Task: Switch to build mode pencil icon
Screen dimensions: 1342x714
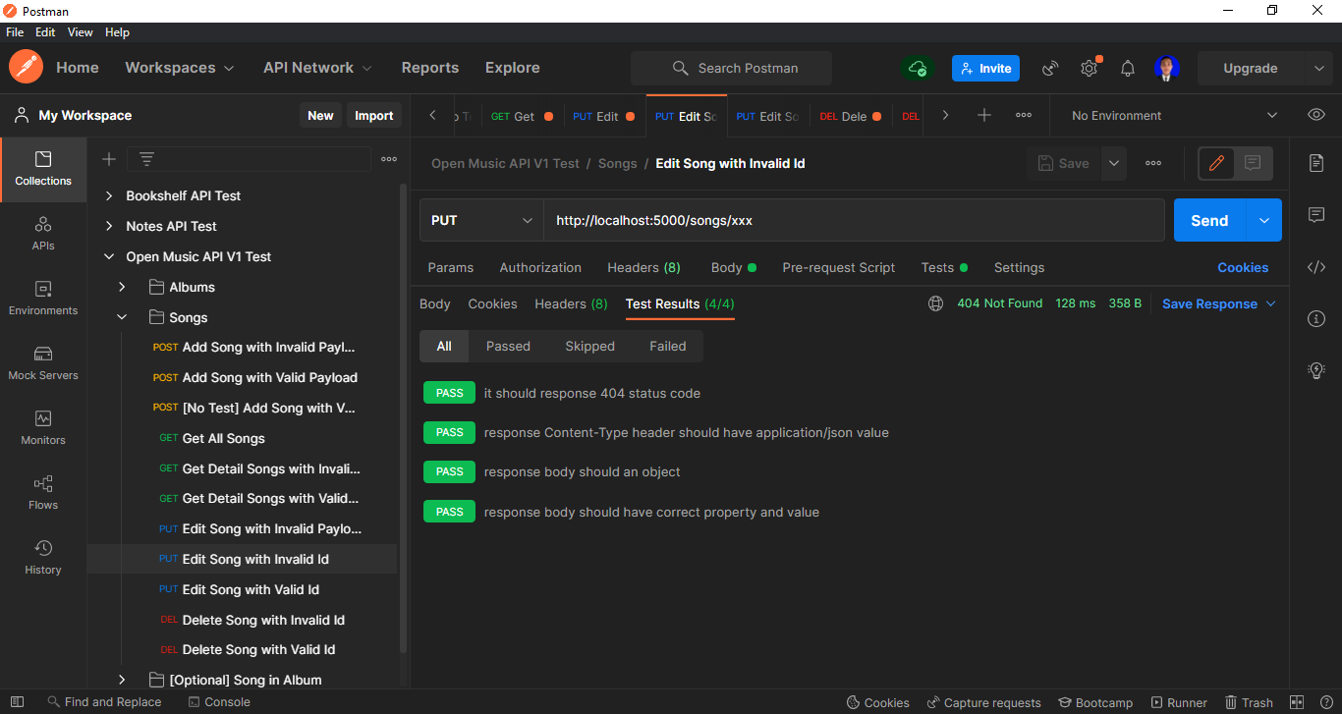Action: [x=1216, y=163]
